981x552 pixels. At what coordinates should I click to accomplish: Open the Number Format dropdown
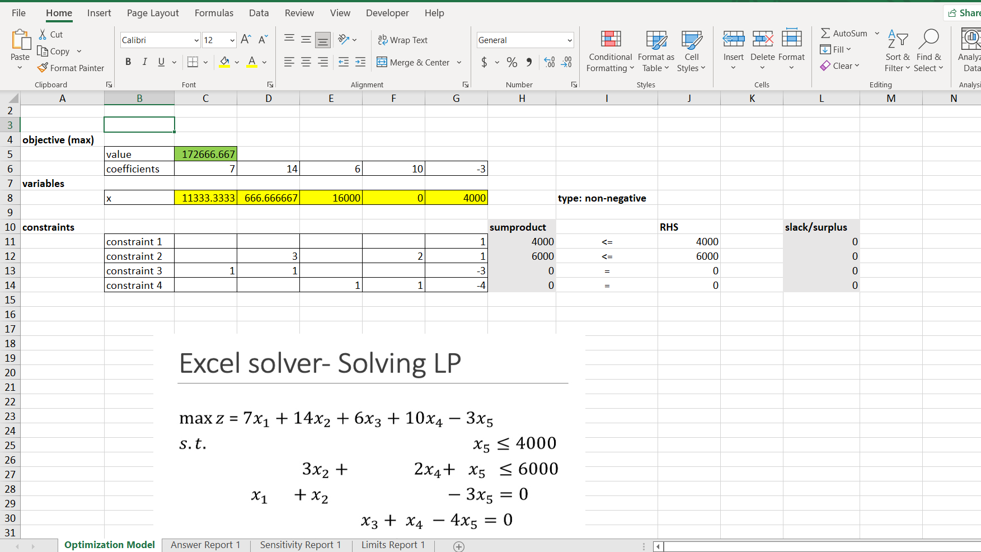coord(524,40)
